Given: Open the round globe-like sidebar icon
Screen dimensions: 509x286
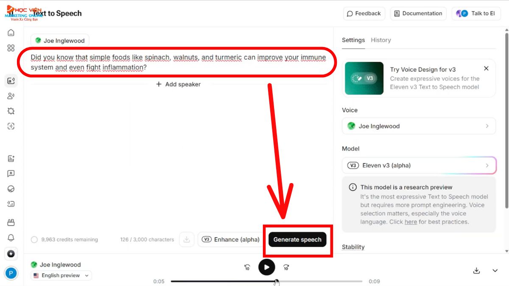Looking at the screenshot, I should point(11,189).
